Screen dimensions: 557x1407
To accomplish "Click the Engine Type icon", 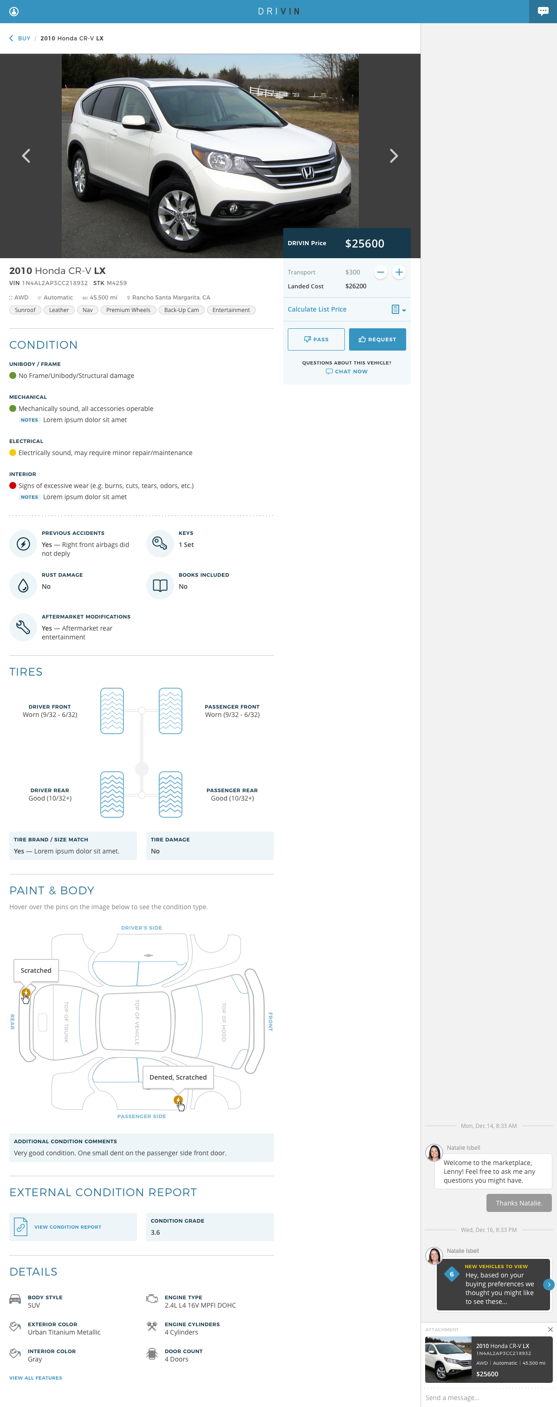I will coord(152,1299).
